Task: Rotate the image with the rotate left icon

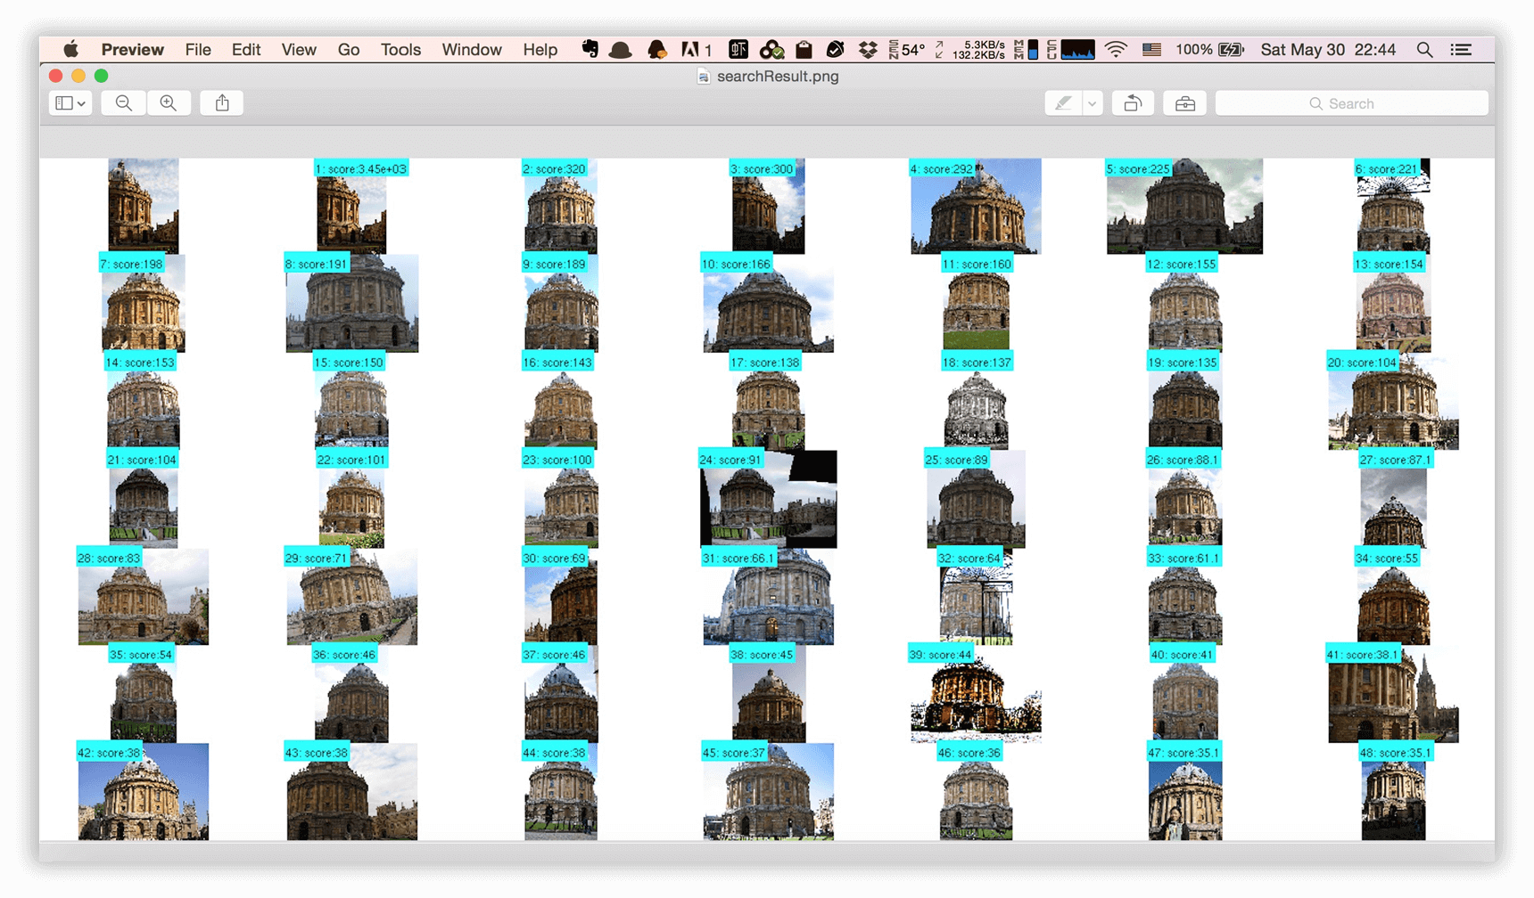Action: 1133,102
